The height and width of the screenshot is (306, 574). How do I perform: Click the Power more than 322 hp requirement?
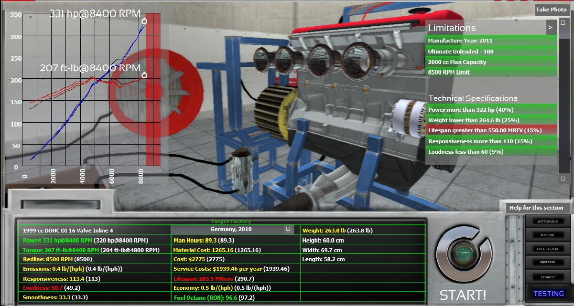491,110
